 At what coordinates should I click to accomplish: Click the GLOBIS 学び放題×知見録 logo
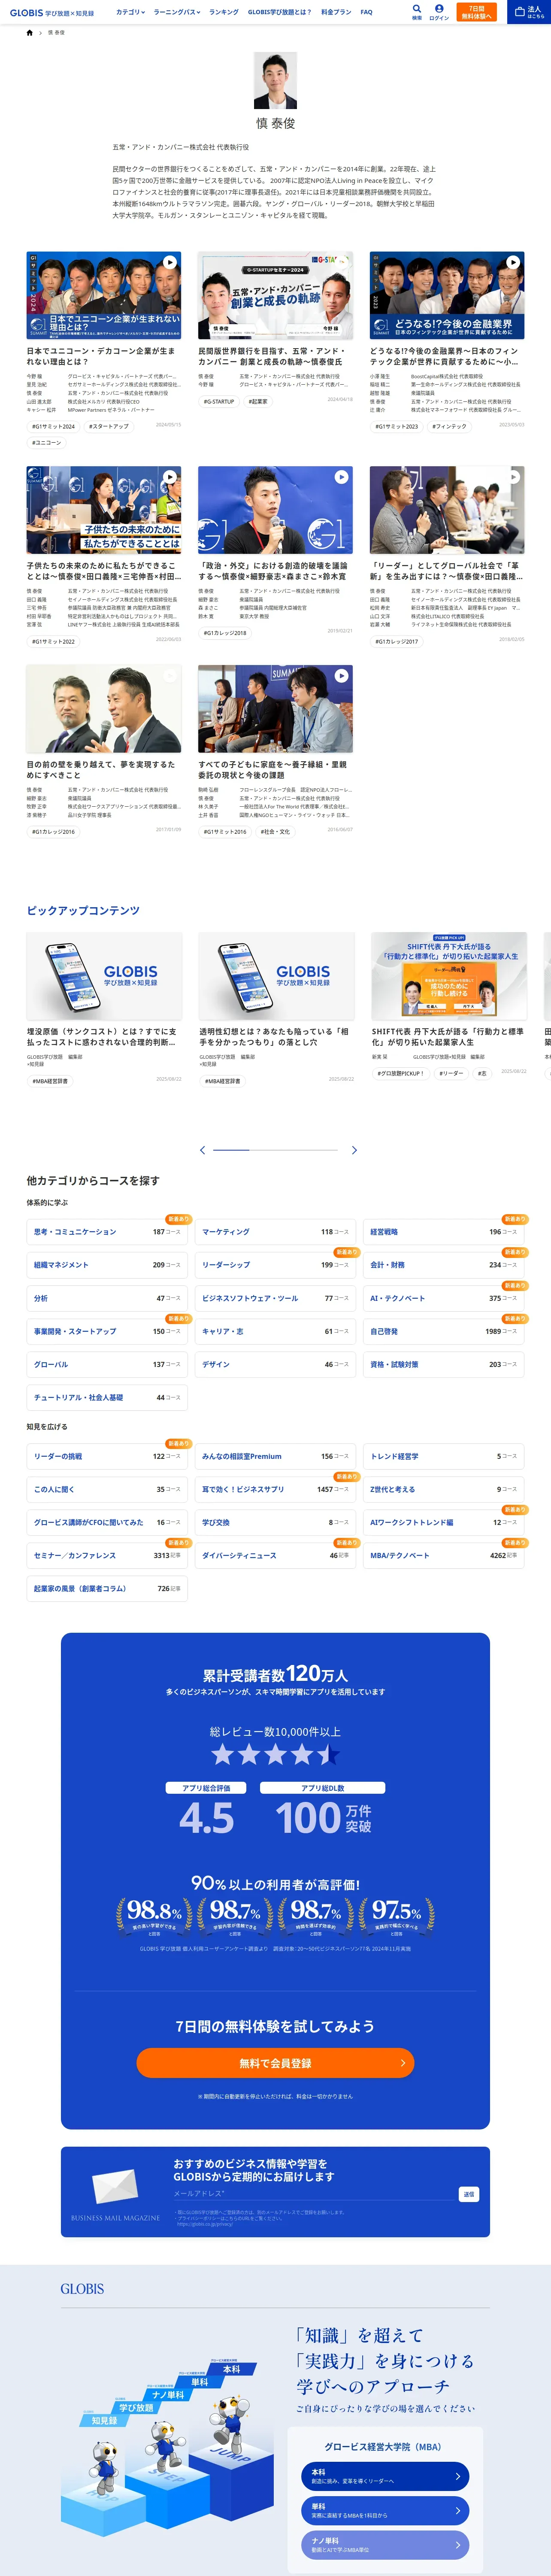pos(52,13)
